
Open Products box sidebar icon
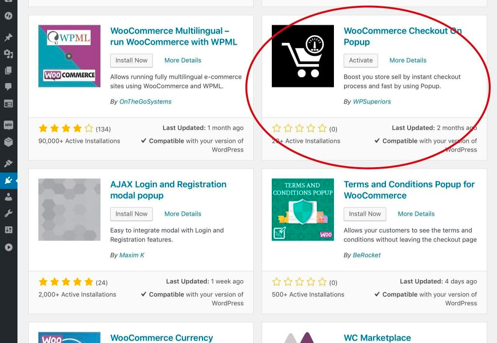point(9,142)
